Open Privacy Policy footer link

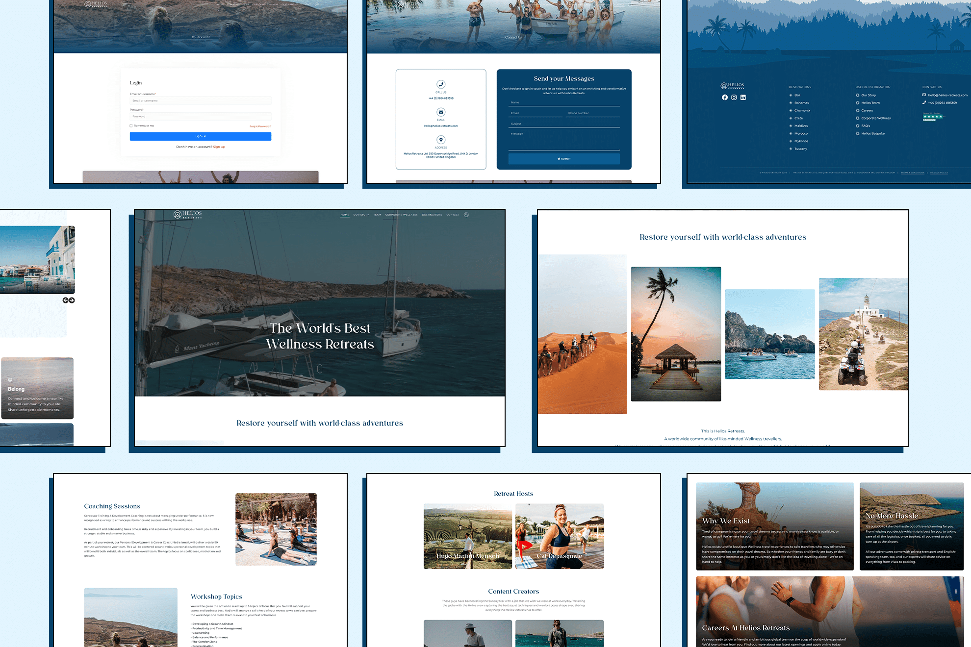click(x=939, y=173)
